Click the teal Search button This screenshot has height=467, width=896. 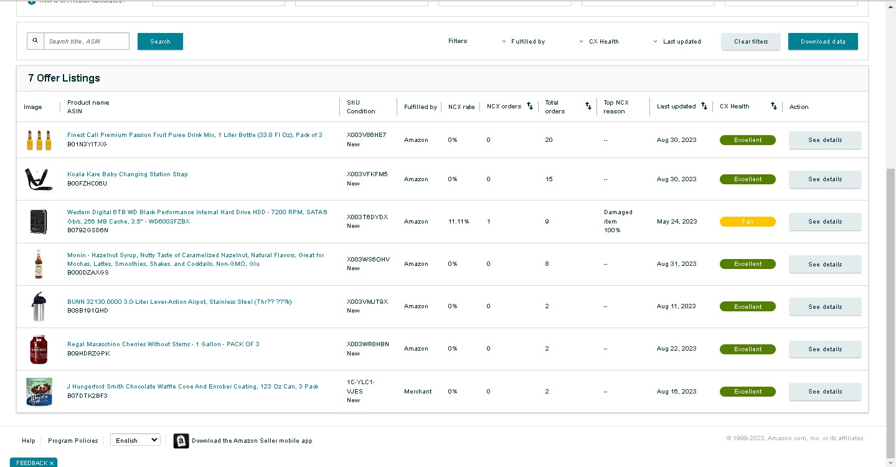point(160,41)
